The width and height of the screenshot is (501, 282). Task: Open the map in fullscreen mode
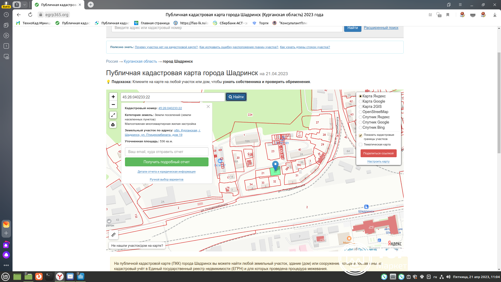[x=113, y=115]
